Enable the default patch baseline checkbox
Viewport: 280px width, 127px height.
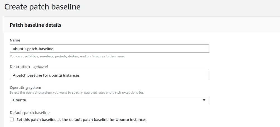click(12, 119)
